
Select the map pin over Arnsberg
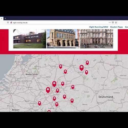click(x=73, y=87)
